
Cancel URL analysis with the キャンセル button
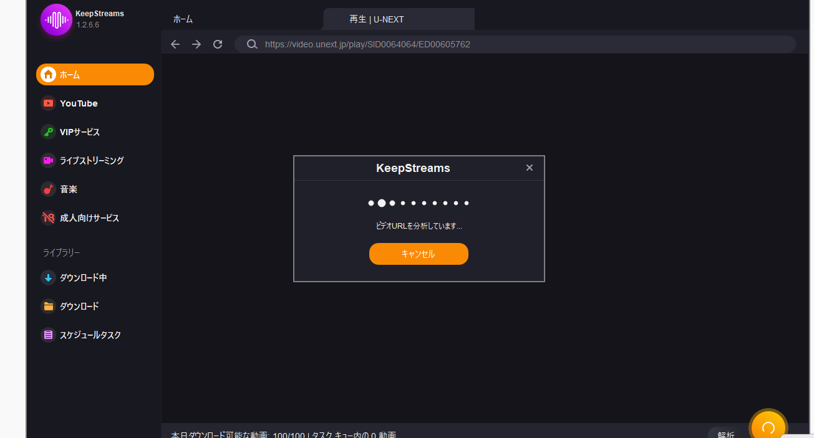[419, 254]
